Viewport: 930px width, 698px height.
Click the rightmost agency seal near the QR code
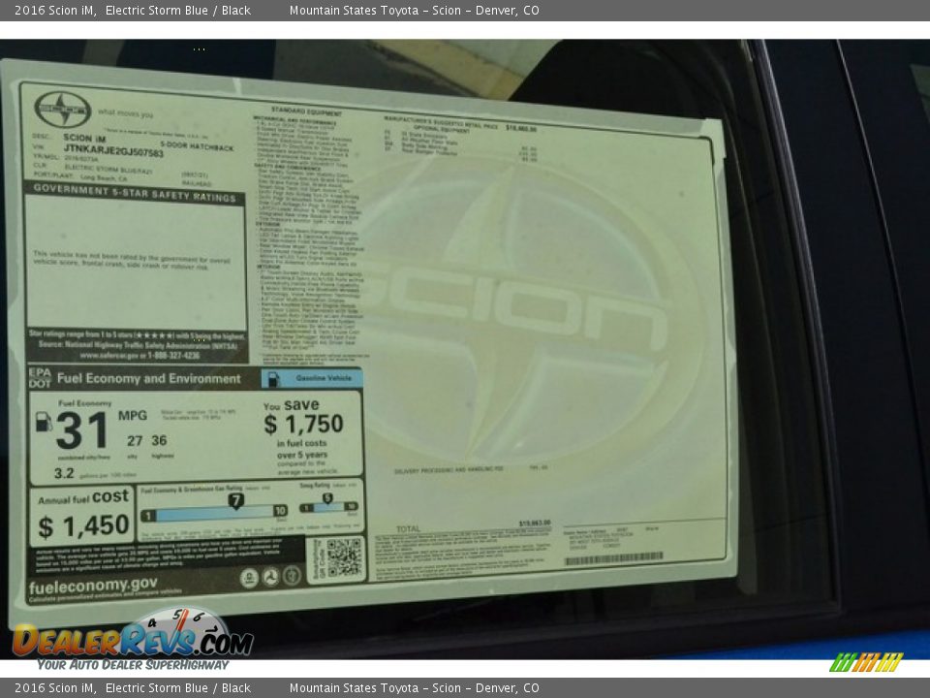point(292,576)
